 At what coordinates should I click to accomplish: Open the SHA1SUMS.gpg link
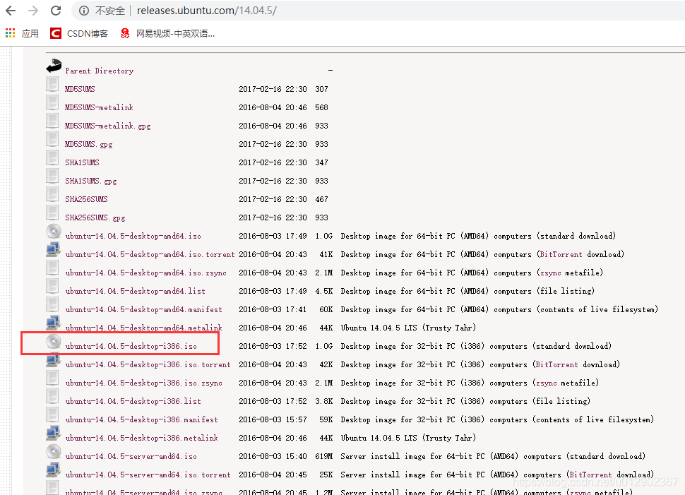click(x=91, y=181)
